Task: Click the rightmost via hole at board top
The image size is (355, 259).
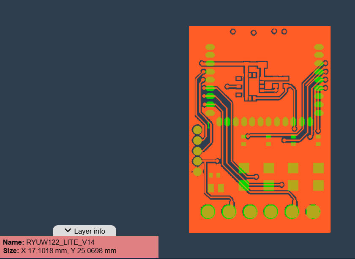Action: tap(284, 31)
